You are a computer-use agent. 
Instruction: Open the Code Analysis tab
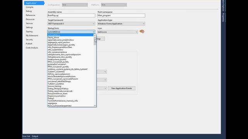pos(32,48)
